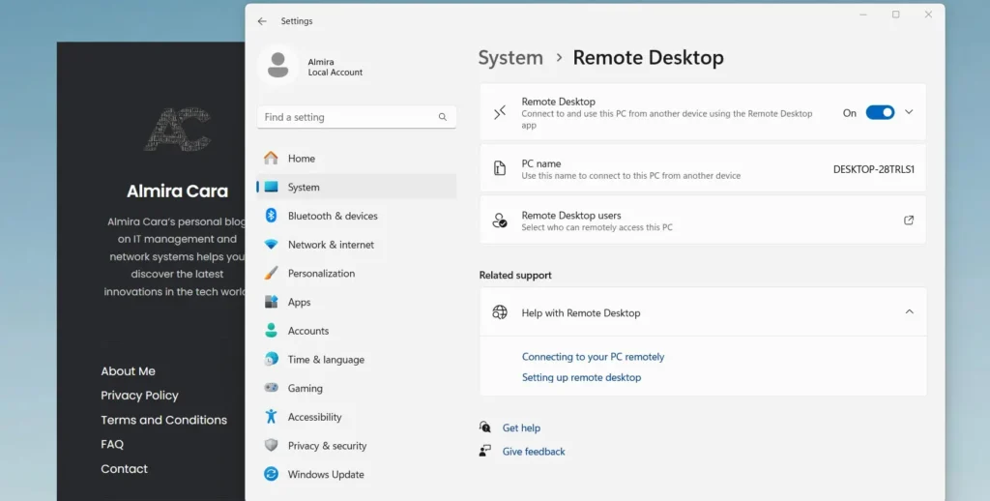The width and height of the screenshot is (990, 501).
Task: Click the Remote Desktop users row
Action: [x=703, y=220]
